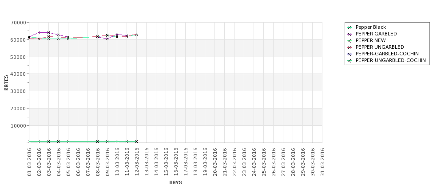The height and width of the screenshot is (190, 433).
Task: Select the PEPPER-UNGARBLED-COCHIN legend label
Action: (391, 60)
